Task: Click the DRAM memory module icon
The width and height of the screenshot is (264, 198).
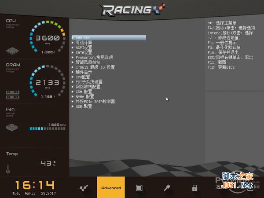Action: [13, 95]
